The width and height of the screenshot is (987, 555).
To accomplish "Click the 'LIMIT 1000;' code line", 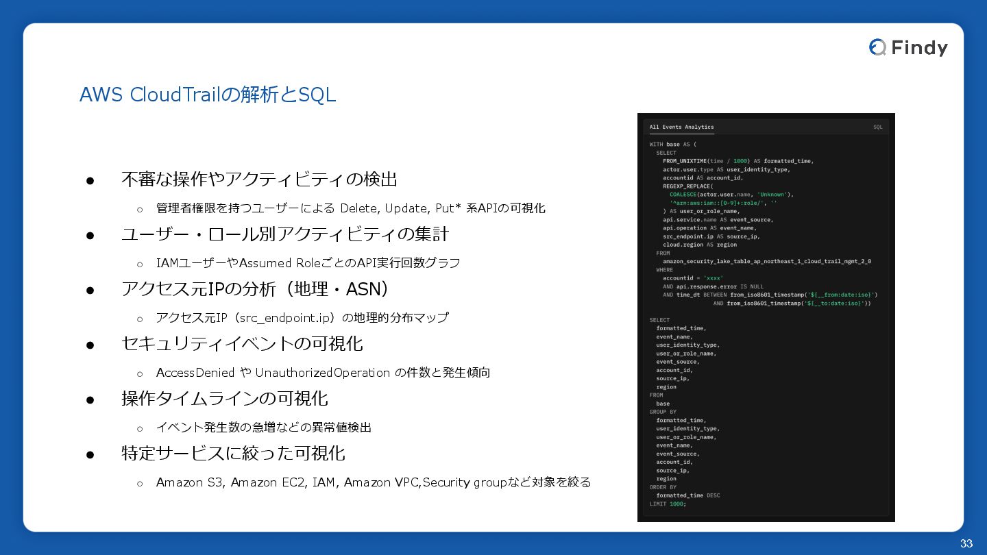I will (668, 504).
